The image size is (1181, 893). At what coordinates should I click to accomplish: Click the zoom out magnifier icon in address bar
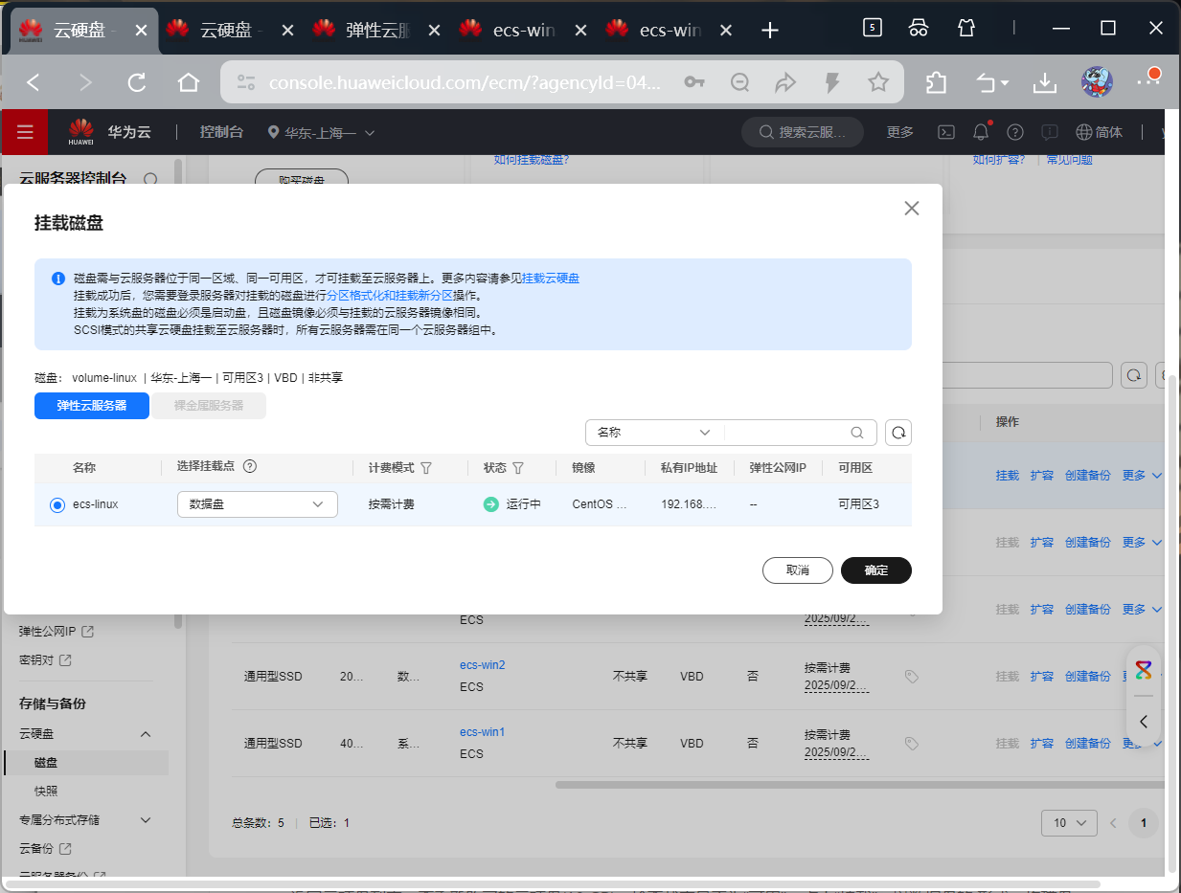739,83
